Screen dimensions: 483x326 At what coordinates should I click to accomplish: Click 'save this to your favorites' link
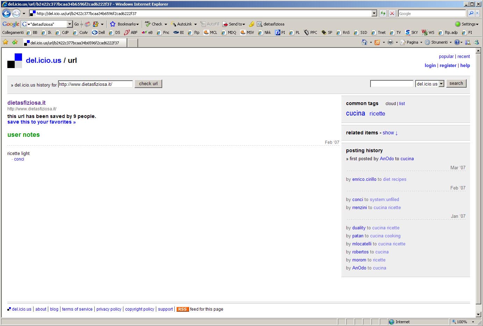pos(42,122)
